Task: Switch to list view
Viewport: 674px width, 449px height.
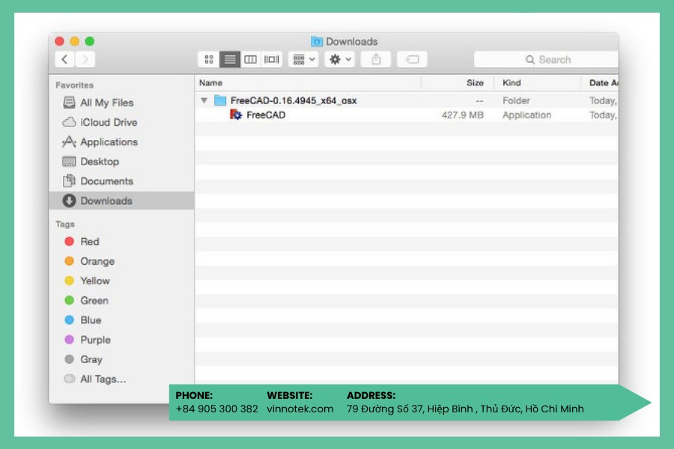Action: [x=230, y=59]
